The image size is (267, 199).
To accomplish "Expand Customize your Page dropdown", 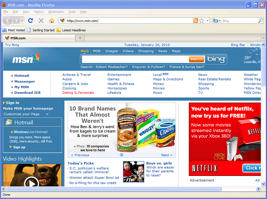I will pyautogui.click(x=47, y=114).
